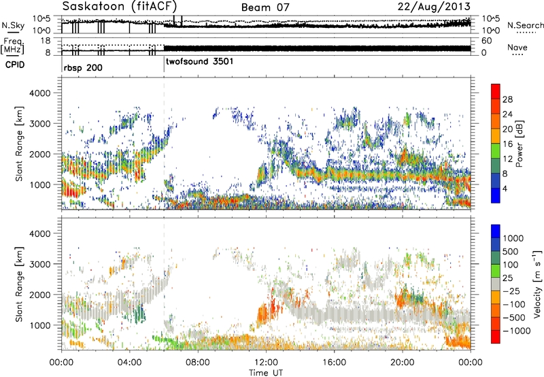Click the '-25' velocity scale value
This screenshot has height=377, width=544.
pyautogui.click(x=511, y=291)
